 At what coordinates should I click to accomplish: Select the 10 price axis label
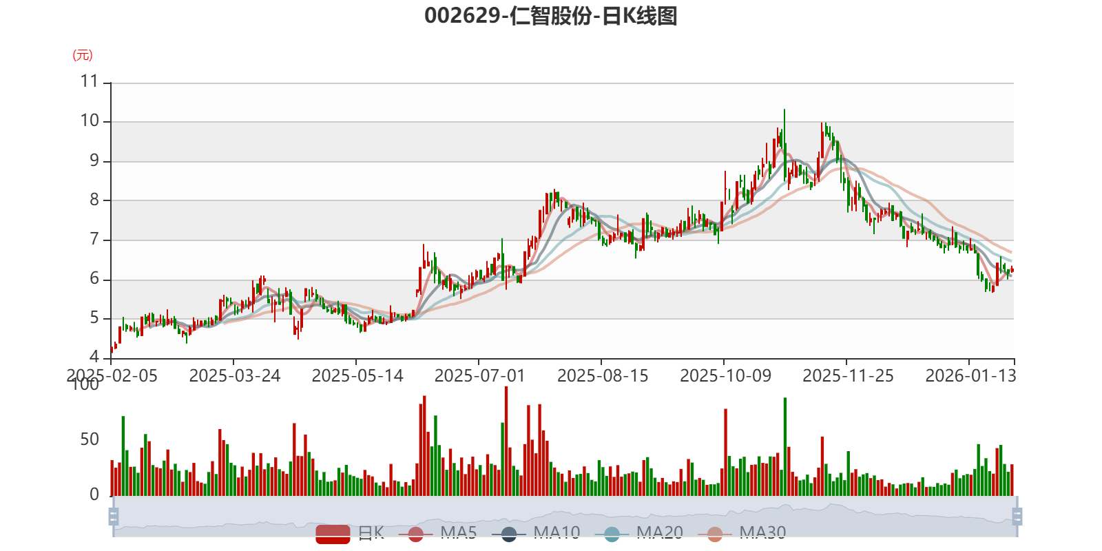[x=90, y=121]
